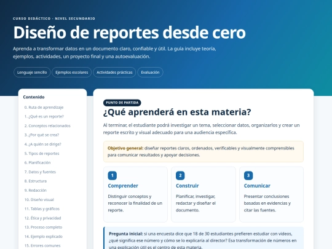Open '13. Proceso completo' section
The height and width of the screenshot is (249, 332).
[43, 227]
